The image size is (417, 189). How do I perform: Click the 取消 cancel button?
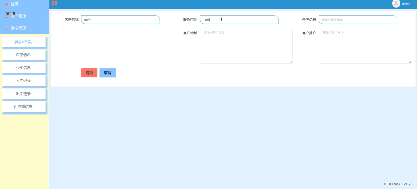pyautogui.click(x=108, y=73)
